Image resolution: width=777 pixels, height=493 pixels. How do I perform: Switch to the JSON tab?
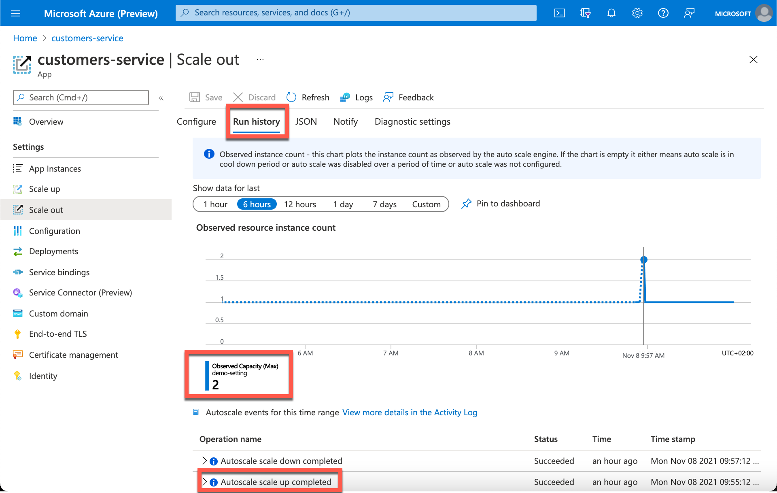pyautogui.click(x=306, y=122)
